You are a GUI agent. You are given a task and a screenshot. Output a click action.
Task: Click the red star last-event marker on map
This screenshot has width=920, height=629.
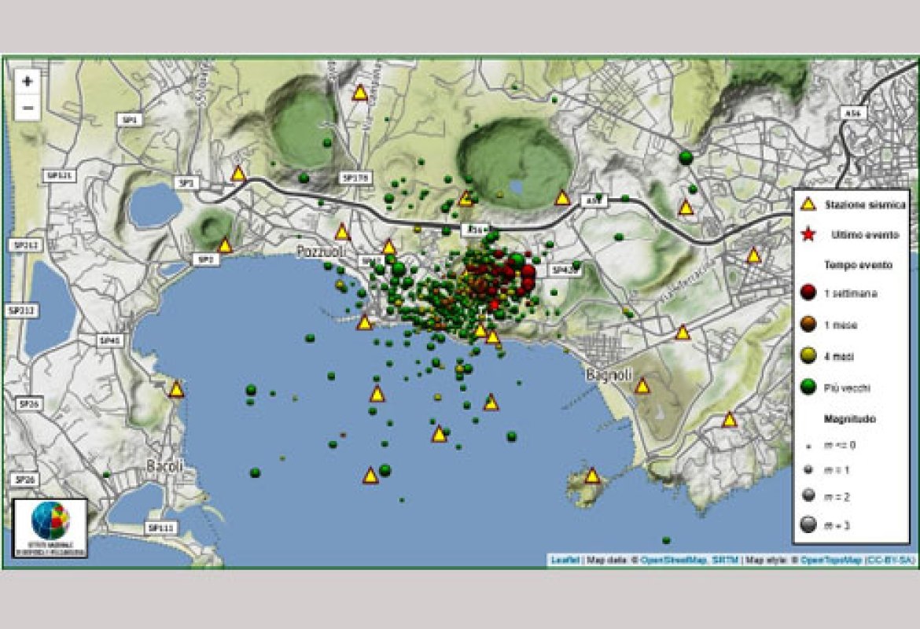[495, 304]
